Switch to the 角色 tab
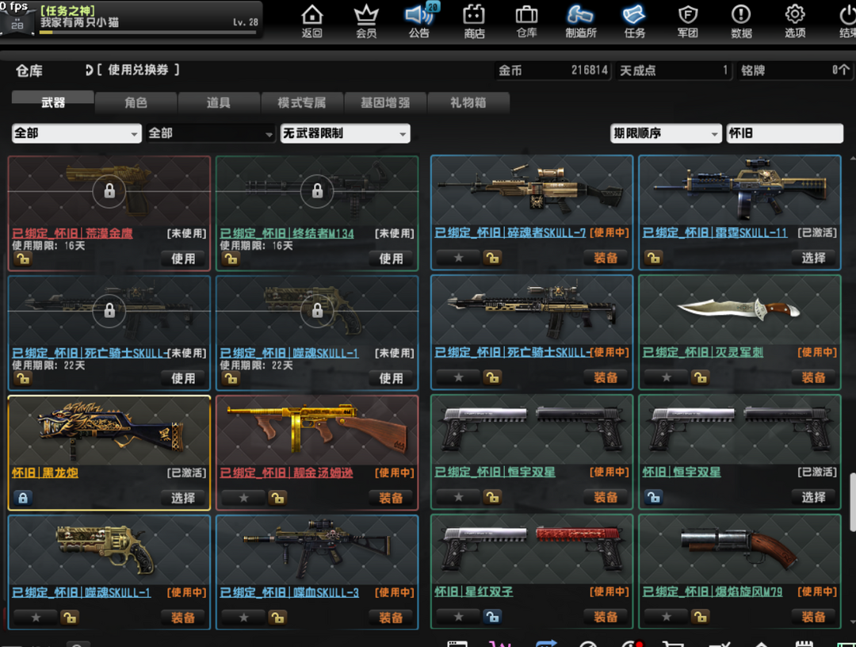 [136, 102]
